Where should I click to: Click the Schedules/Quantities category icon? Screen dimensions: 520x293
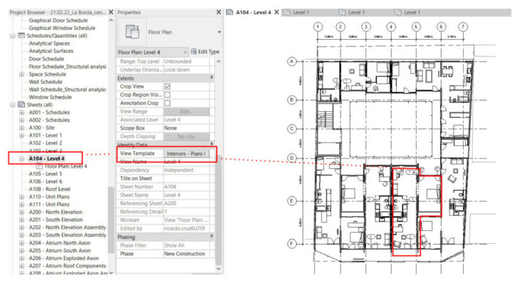[x=21, y=35]
